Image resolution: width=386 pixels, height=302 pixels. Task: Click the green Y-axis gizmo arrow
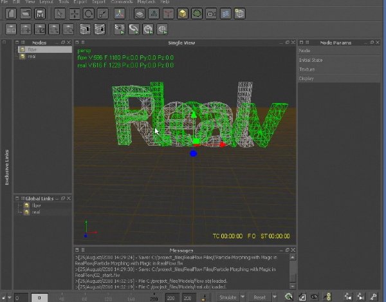(194, 115)
